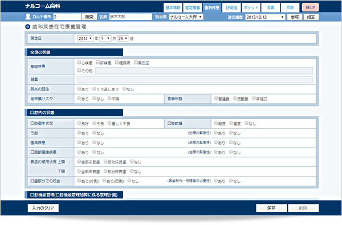342x225 pixels.
Task: Select あり(片側) for 臼歯部分での咬合
Action: (79, 181)
